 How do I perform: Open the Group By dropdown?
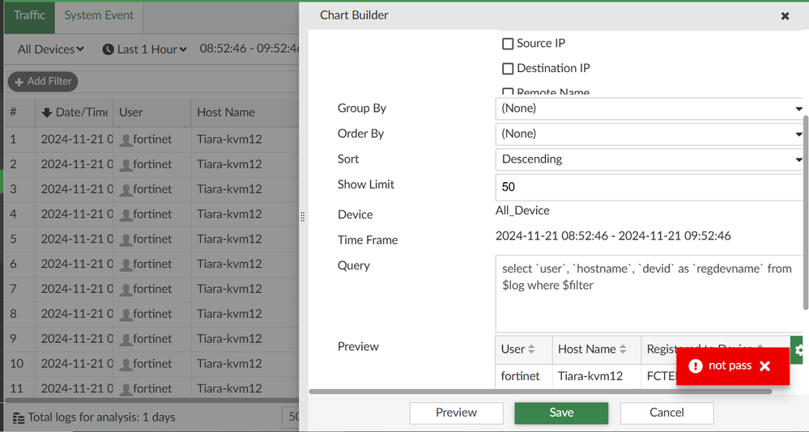(x=649, y=108)
